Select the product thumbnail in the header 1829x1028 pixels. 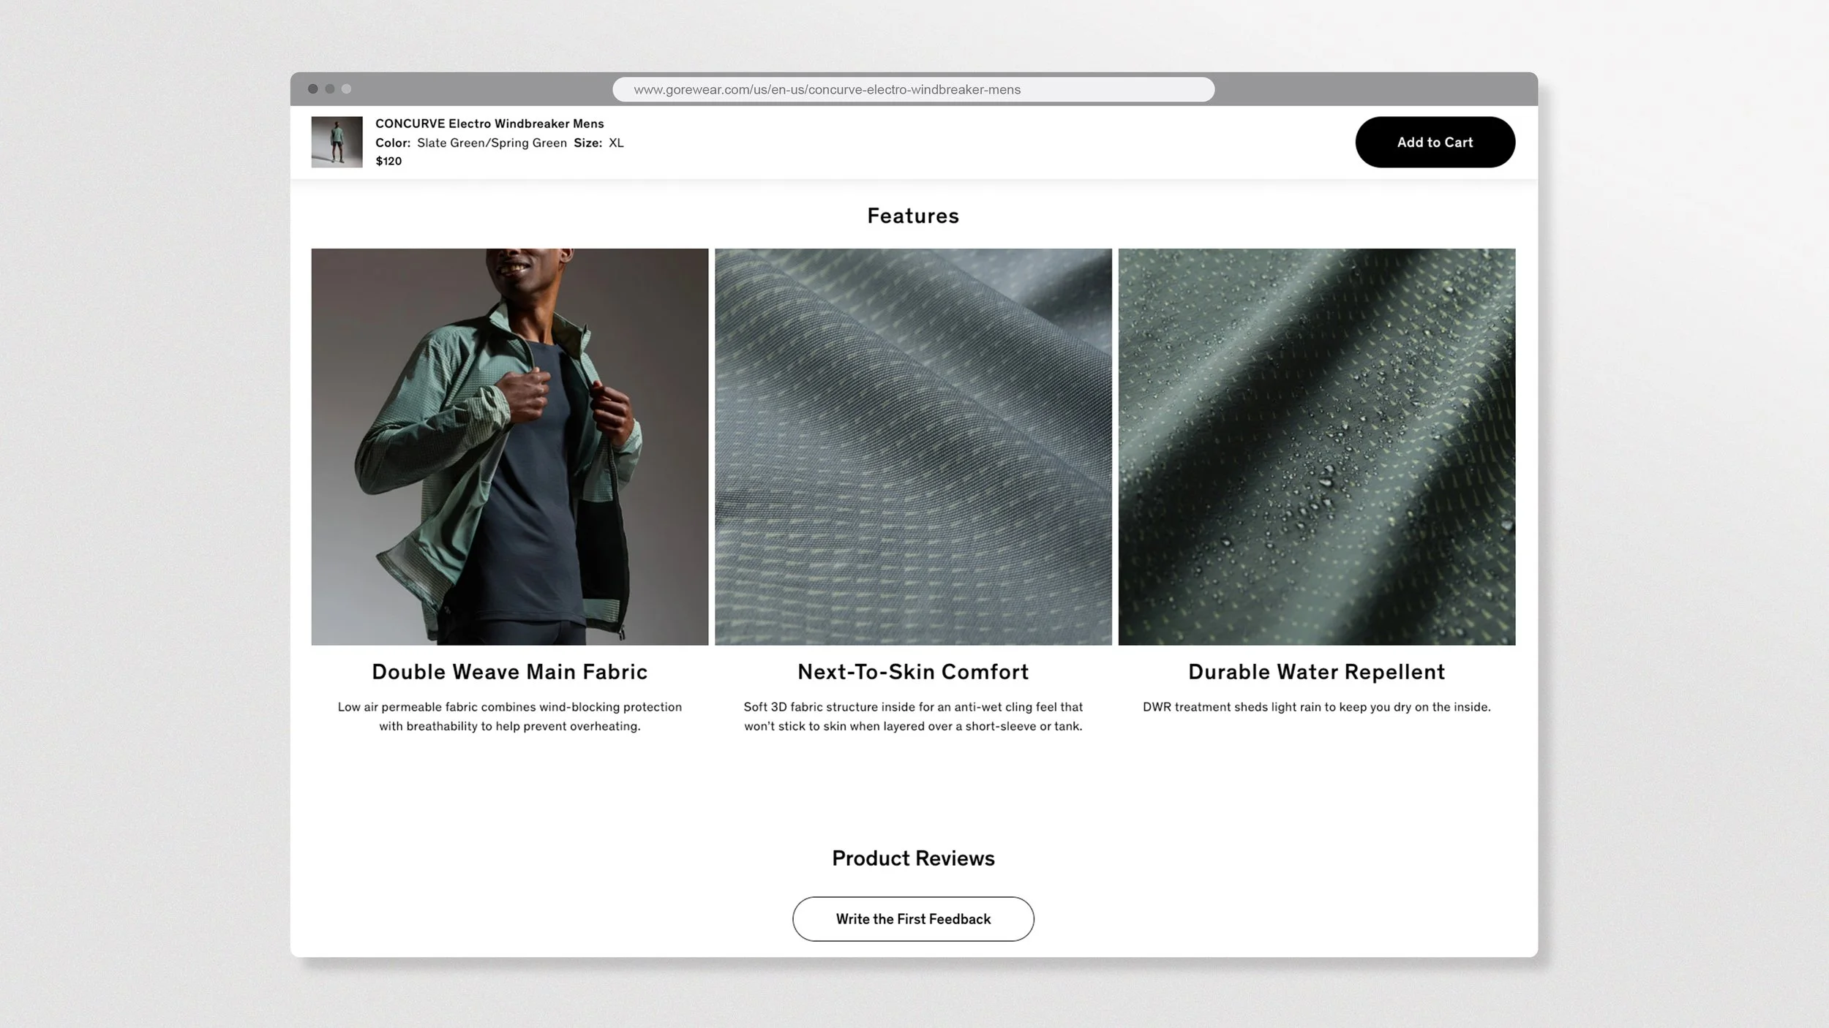coord(337,142)
